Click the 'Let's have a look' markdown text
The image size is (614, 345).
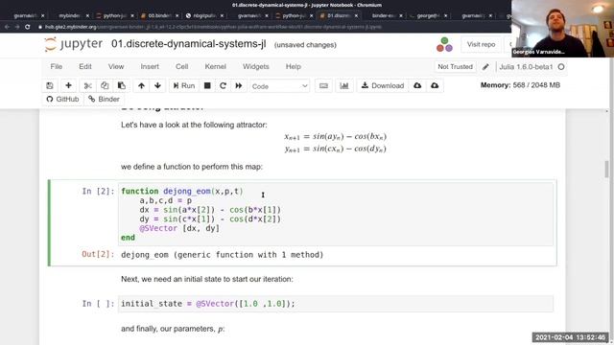194,126
